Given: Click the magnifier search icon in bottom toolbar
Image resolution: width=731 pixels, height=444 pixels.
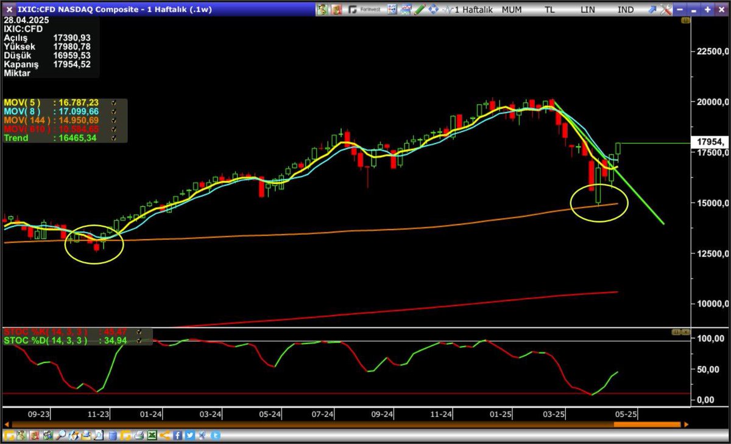Looking at the screenshot, I should [x=61, y=435].
